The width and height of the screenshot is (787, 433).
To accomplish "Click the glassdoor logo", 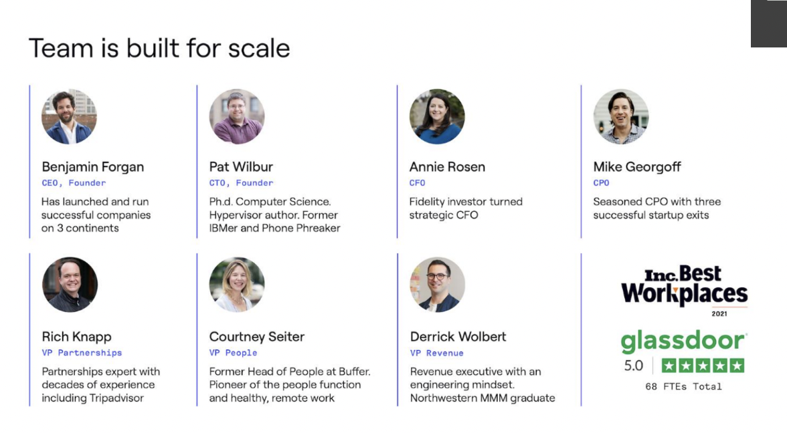I will [x=683, y=341].
